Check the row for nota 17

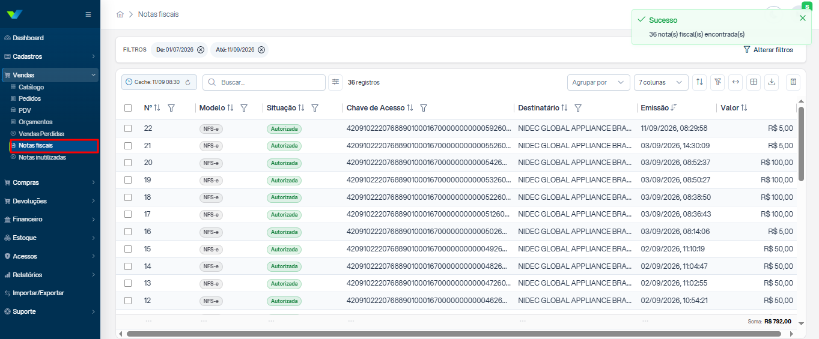(x=128, y=214)
